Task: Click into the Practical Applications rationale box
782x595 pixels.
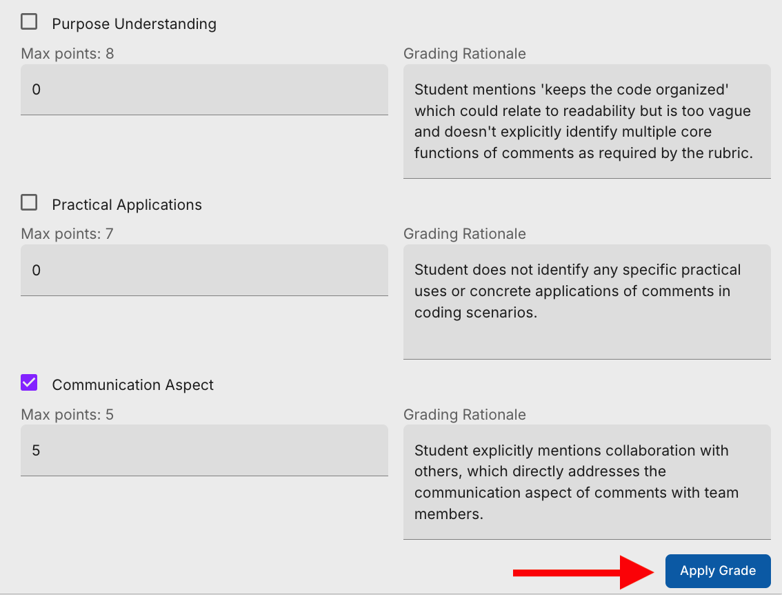Action: click(586, 301)
